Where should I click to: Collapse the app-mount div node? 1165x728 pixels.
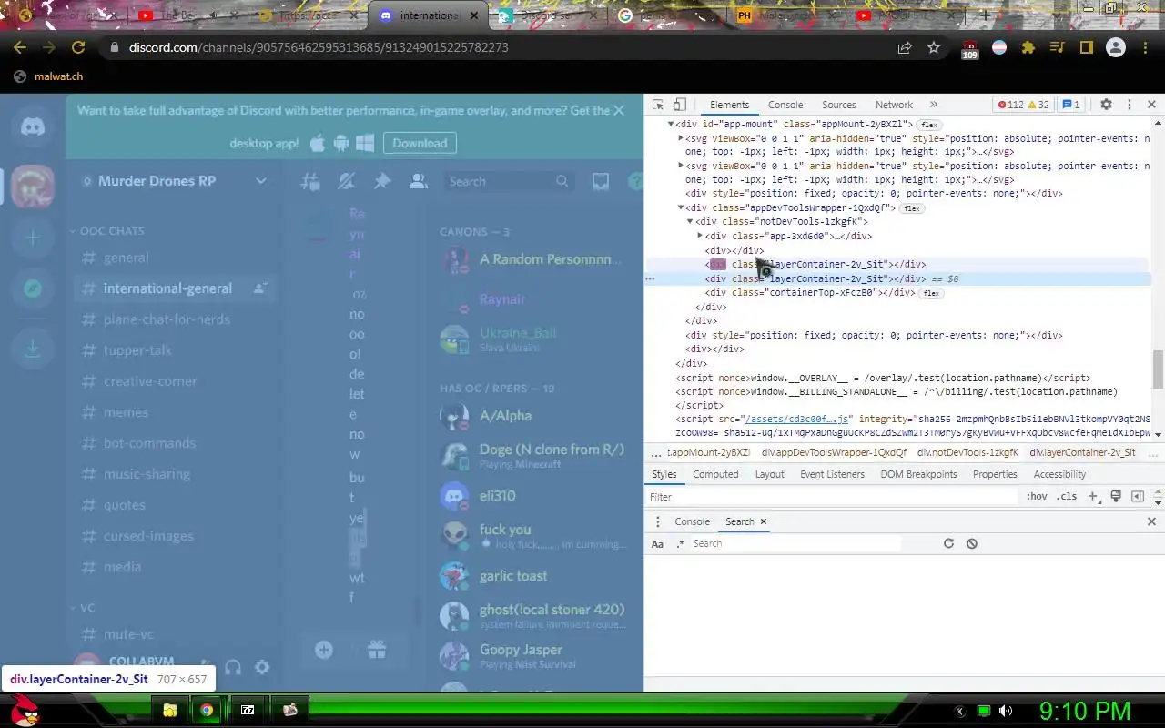click(671, 124)
